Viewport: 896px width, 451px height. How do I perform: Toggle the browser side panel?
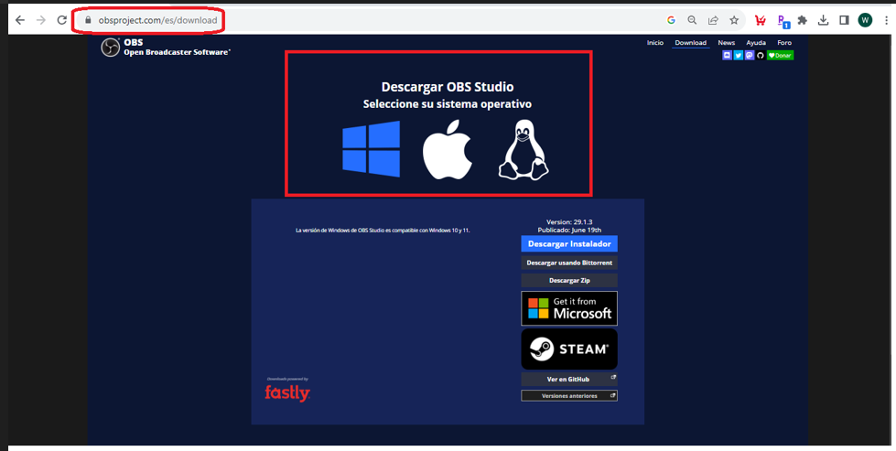click(844, 20)
